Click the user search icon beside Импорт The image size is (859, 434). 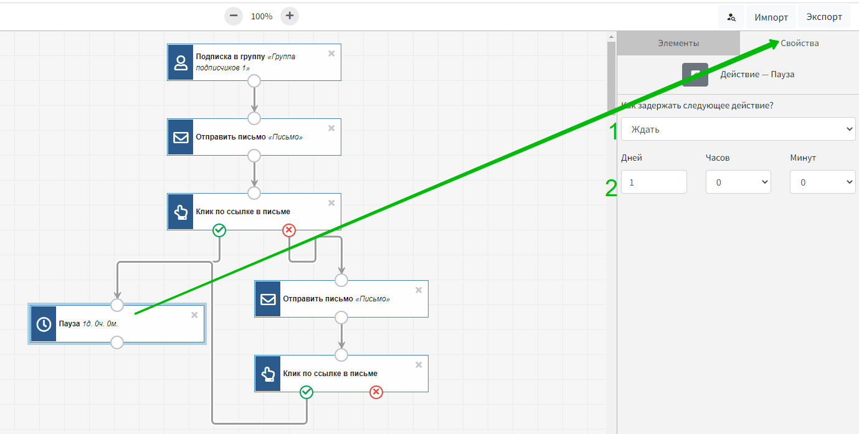pos(731,17)
